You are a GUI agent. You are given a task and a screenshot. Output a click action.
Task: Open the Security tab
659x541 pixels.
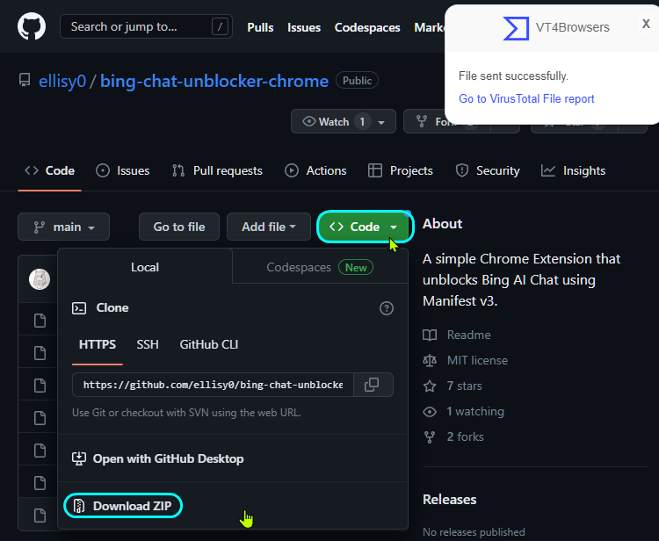tap(488, 170)
